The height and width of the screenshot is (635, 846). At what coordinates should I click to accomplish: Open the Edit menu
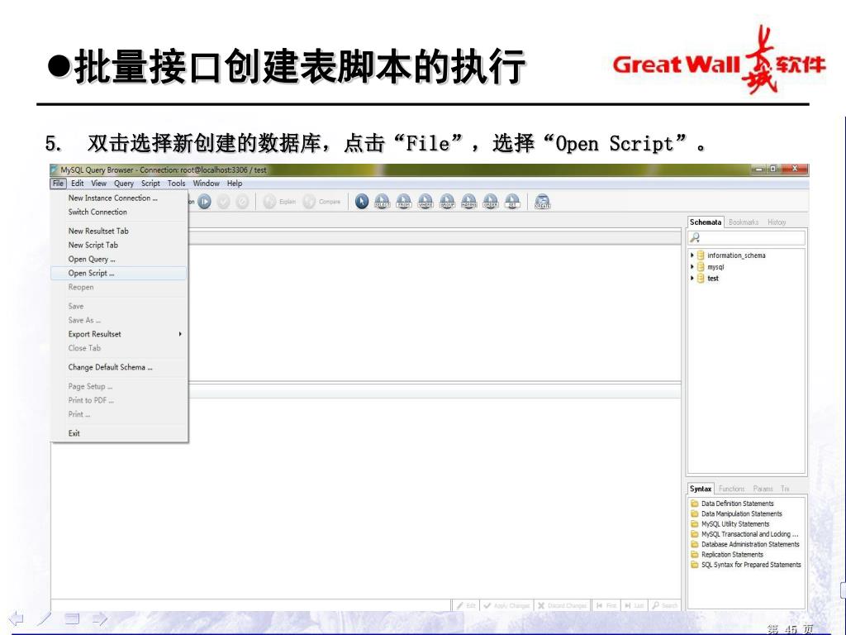(x=77, y=184)
